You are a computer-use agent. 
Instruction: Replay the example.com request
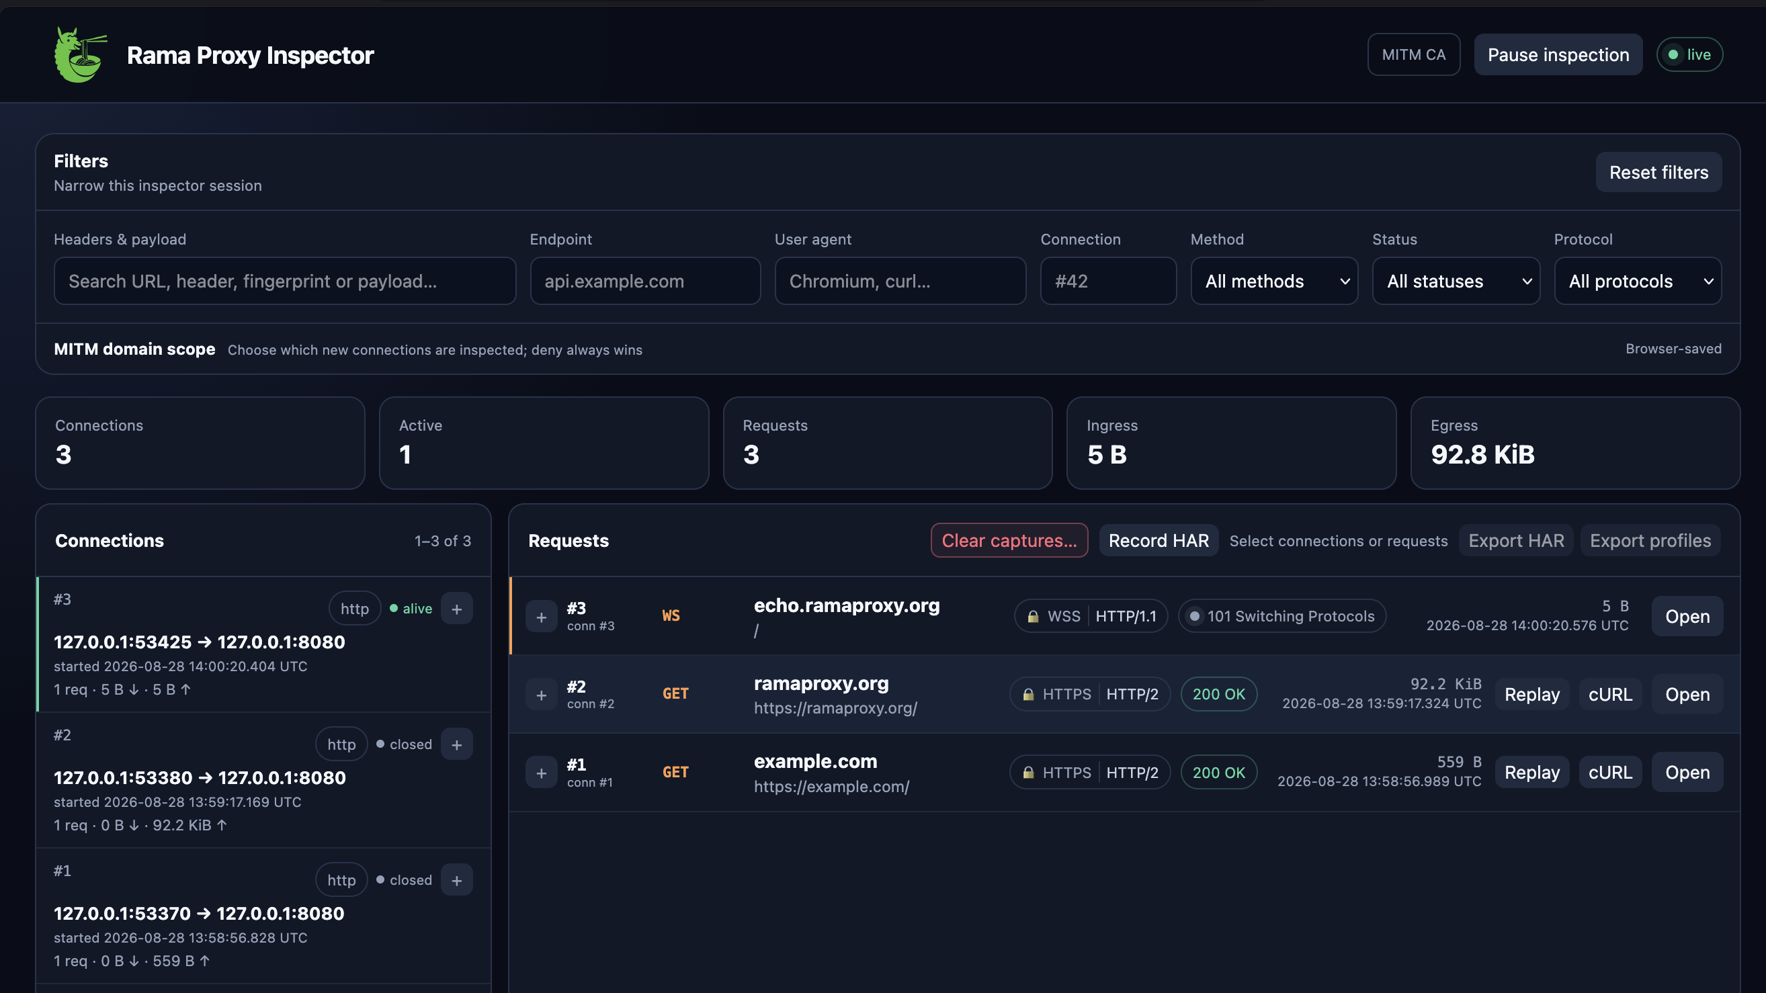pyautogui.click(x=1531, y=773)
